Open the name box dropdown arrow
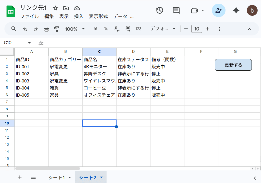 click(x=29, y=43)
